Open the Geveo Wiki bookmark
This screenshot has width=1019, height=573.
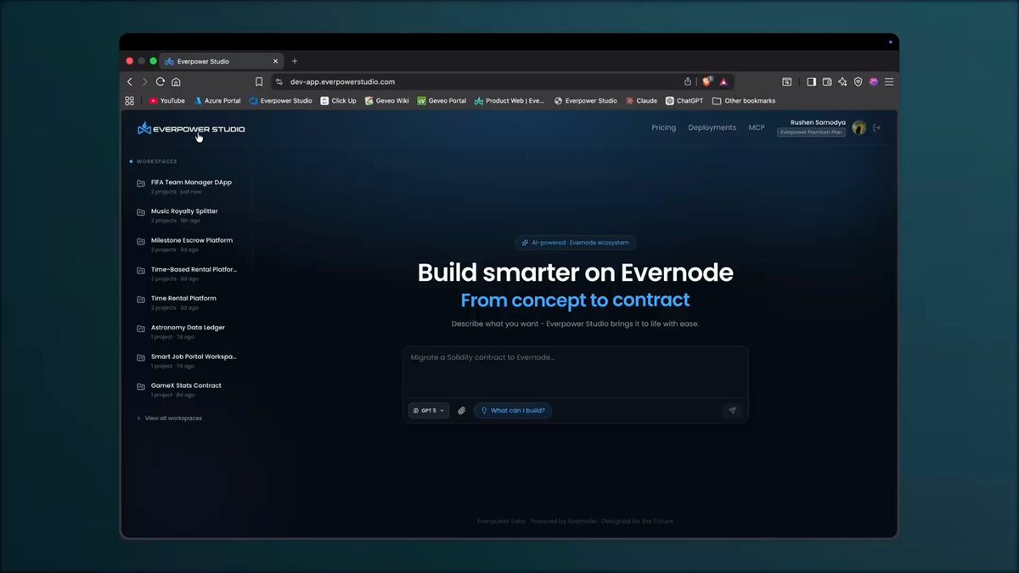[x=387, y=100]
